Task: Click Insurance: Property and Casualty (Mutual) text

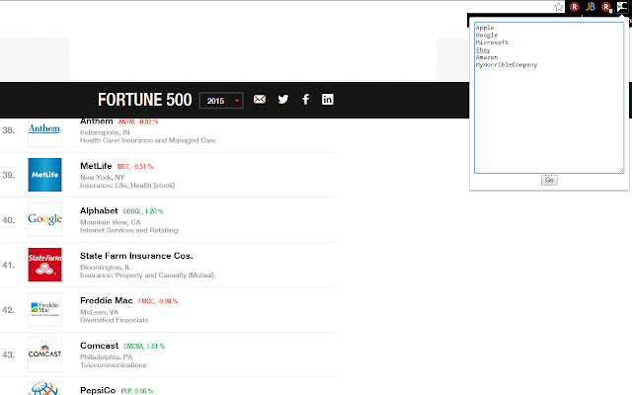Action: pyautogui.click(x=147, y=275)
